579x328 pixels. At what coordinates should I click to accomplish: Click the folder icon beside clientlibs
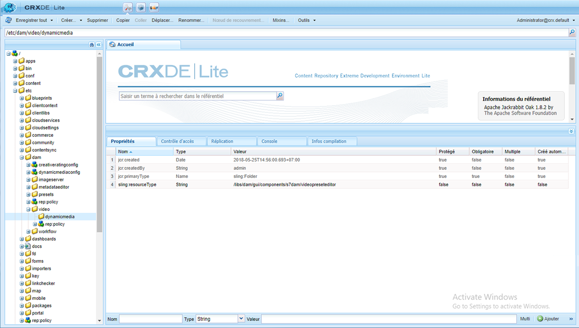click(x=28, y=113)
